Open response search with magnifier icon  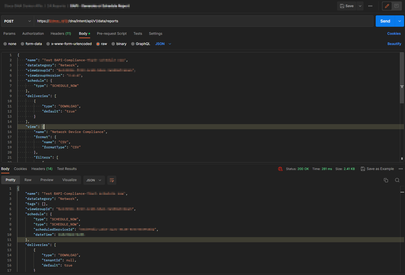pos(397,180)
